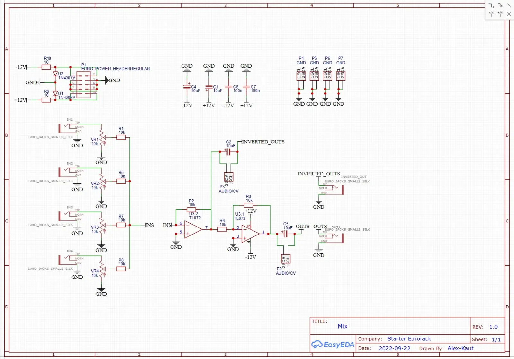Screen dimensions: 514x359
Task: Select the Bus drawing tool
Action: click(500, 5)
